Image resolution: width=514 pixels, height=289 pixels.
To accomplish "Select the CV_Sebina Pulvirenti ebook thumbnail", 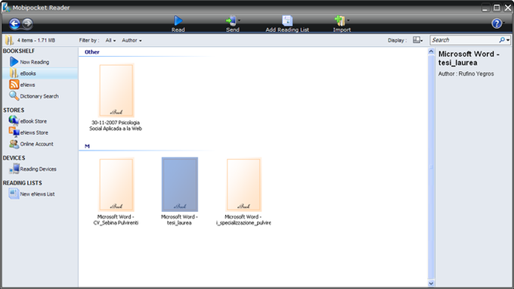I will pos(116,185).
